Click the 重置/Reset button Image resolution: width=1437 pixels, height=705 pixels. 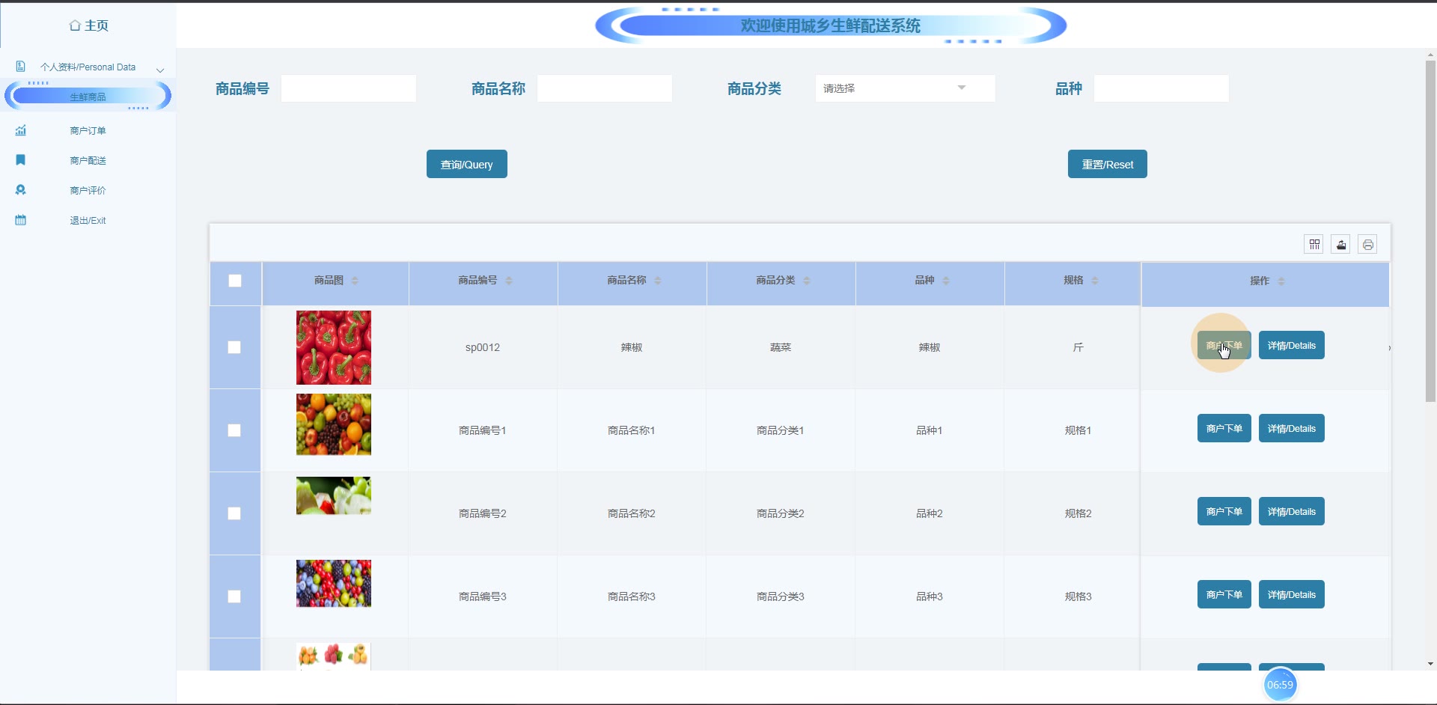pyautogui.click(x=1108, y=164)
